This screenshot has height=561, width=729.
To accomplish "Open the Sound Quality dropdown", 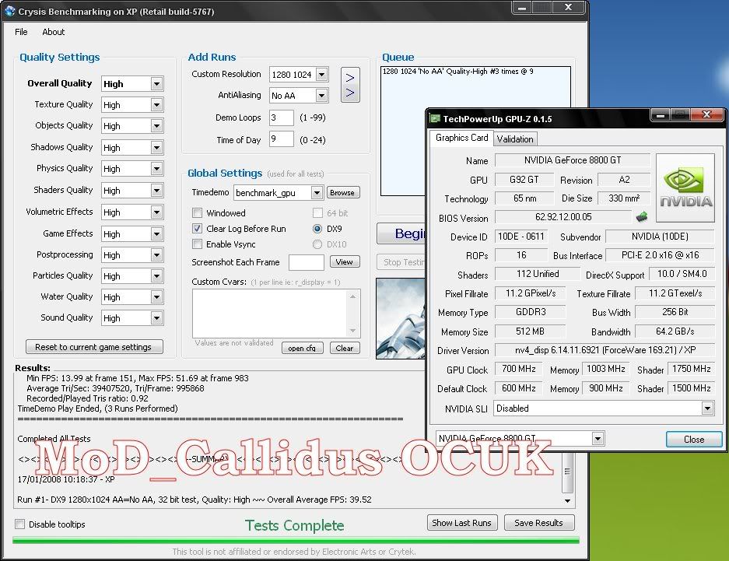I will pyautogui.click(x=156, y=318).
